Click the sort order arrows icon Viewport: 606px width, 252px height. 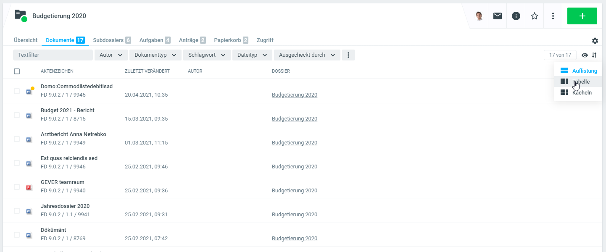point(594,55)
